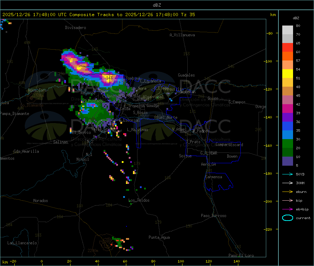314x266 pixels.
Task: Click the Punta_Agua map label
Action: click(x=159, y=237)
